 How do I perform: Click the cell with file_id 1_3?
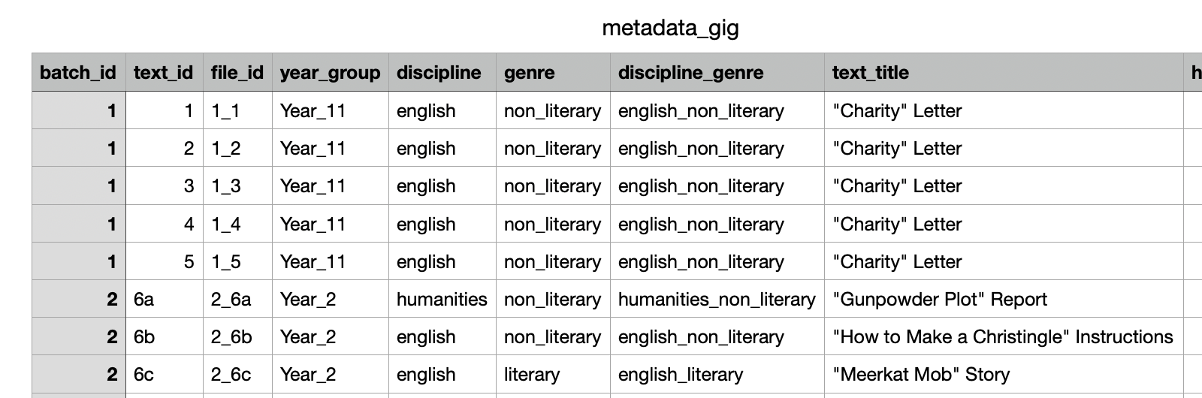(x=225, y=186)
